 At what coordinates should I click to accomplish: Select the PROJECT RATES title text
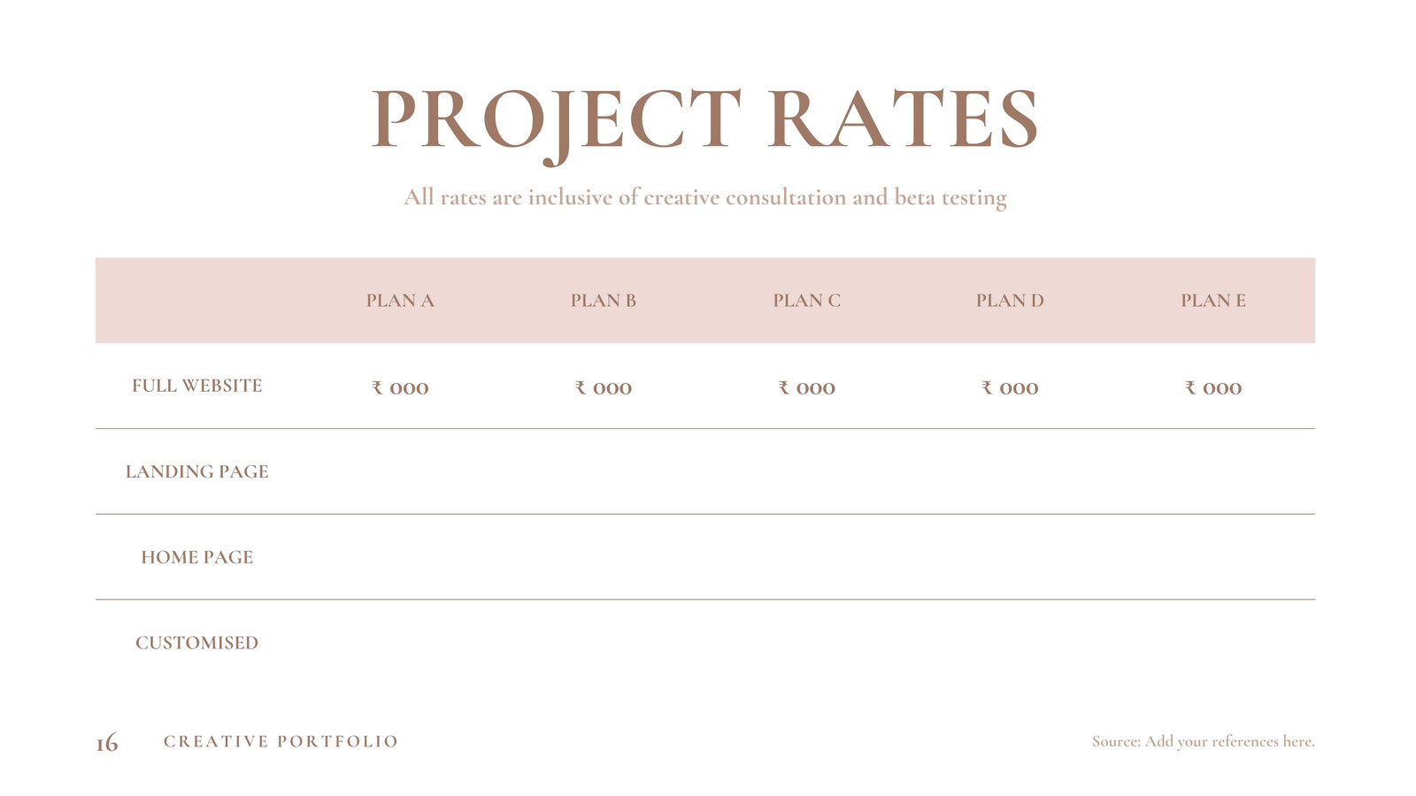point(704,122)
